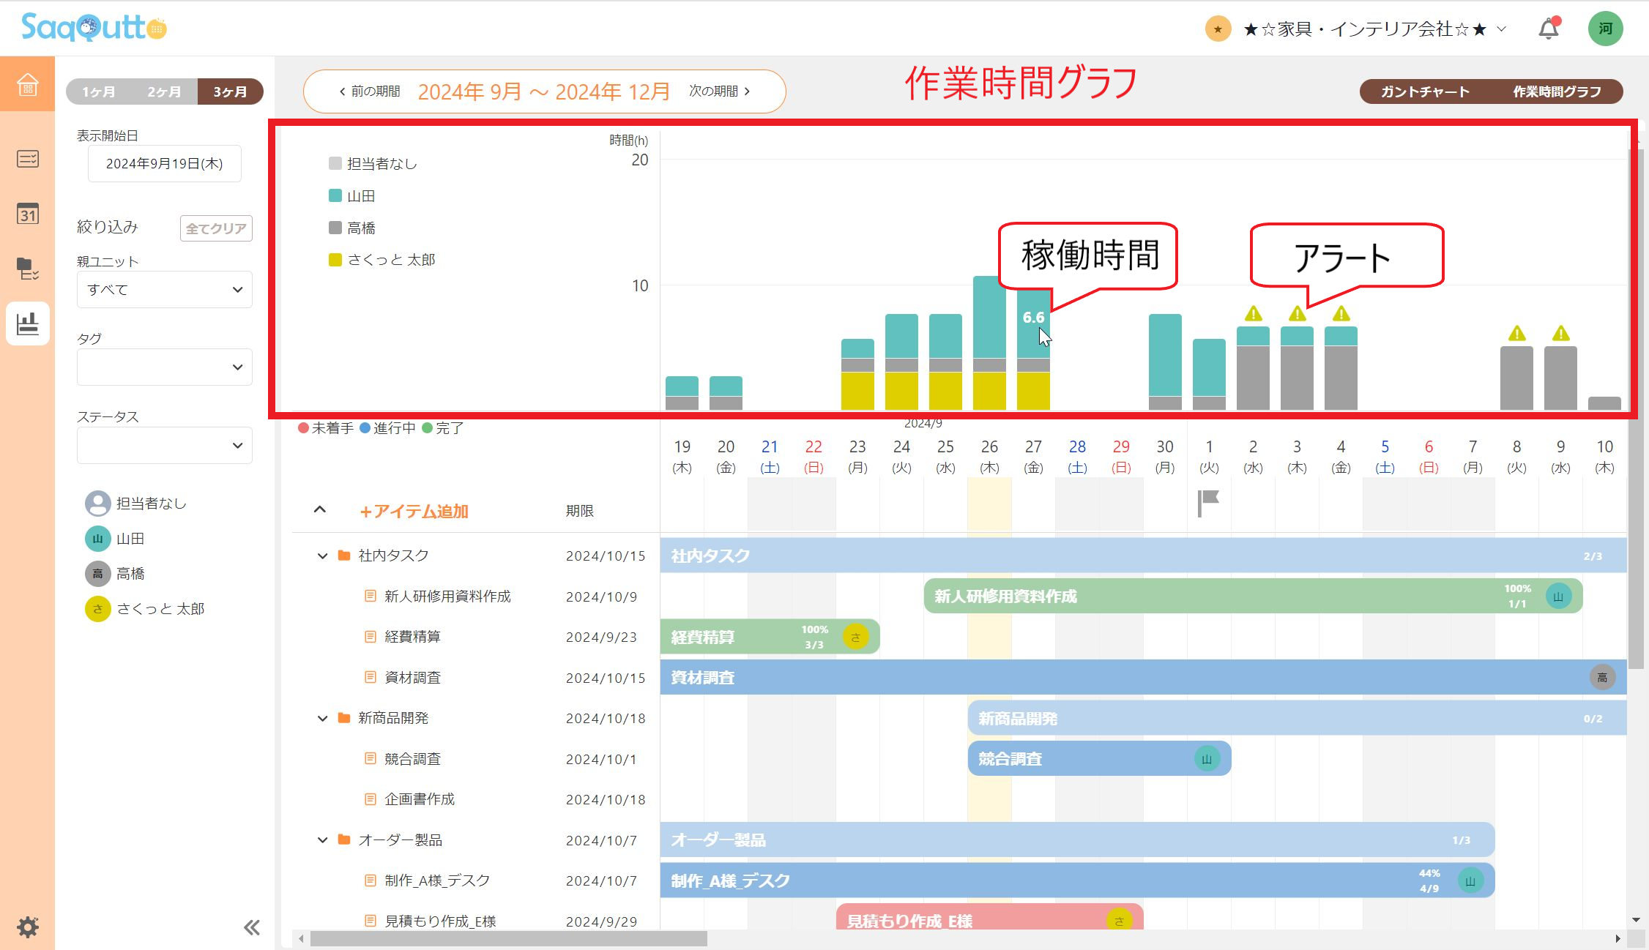Open the task list sidebar icon

(x=27, y=159)
